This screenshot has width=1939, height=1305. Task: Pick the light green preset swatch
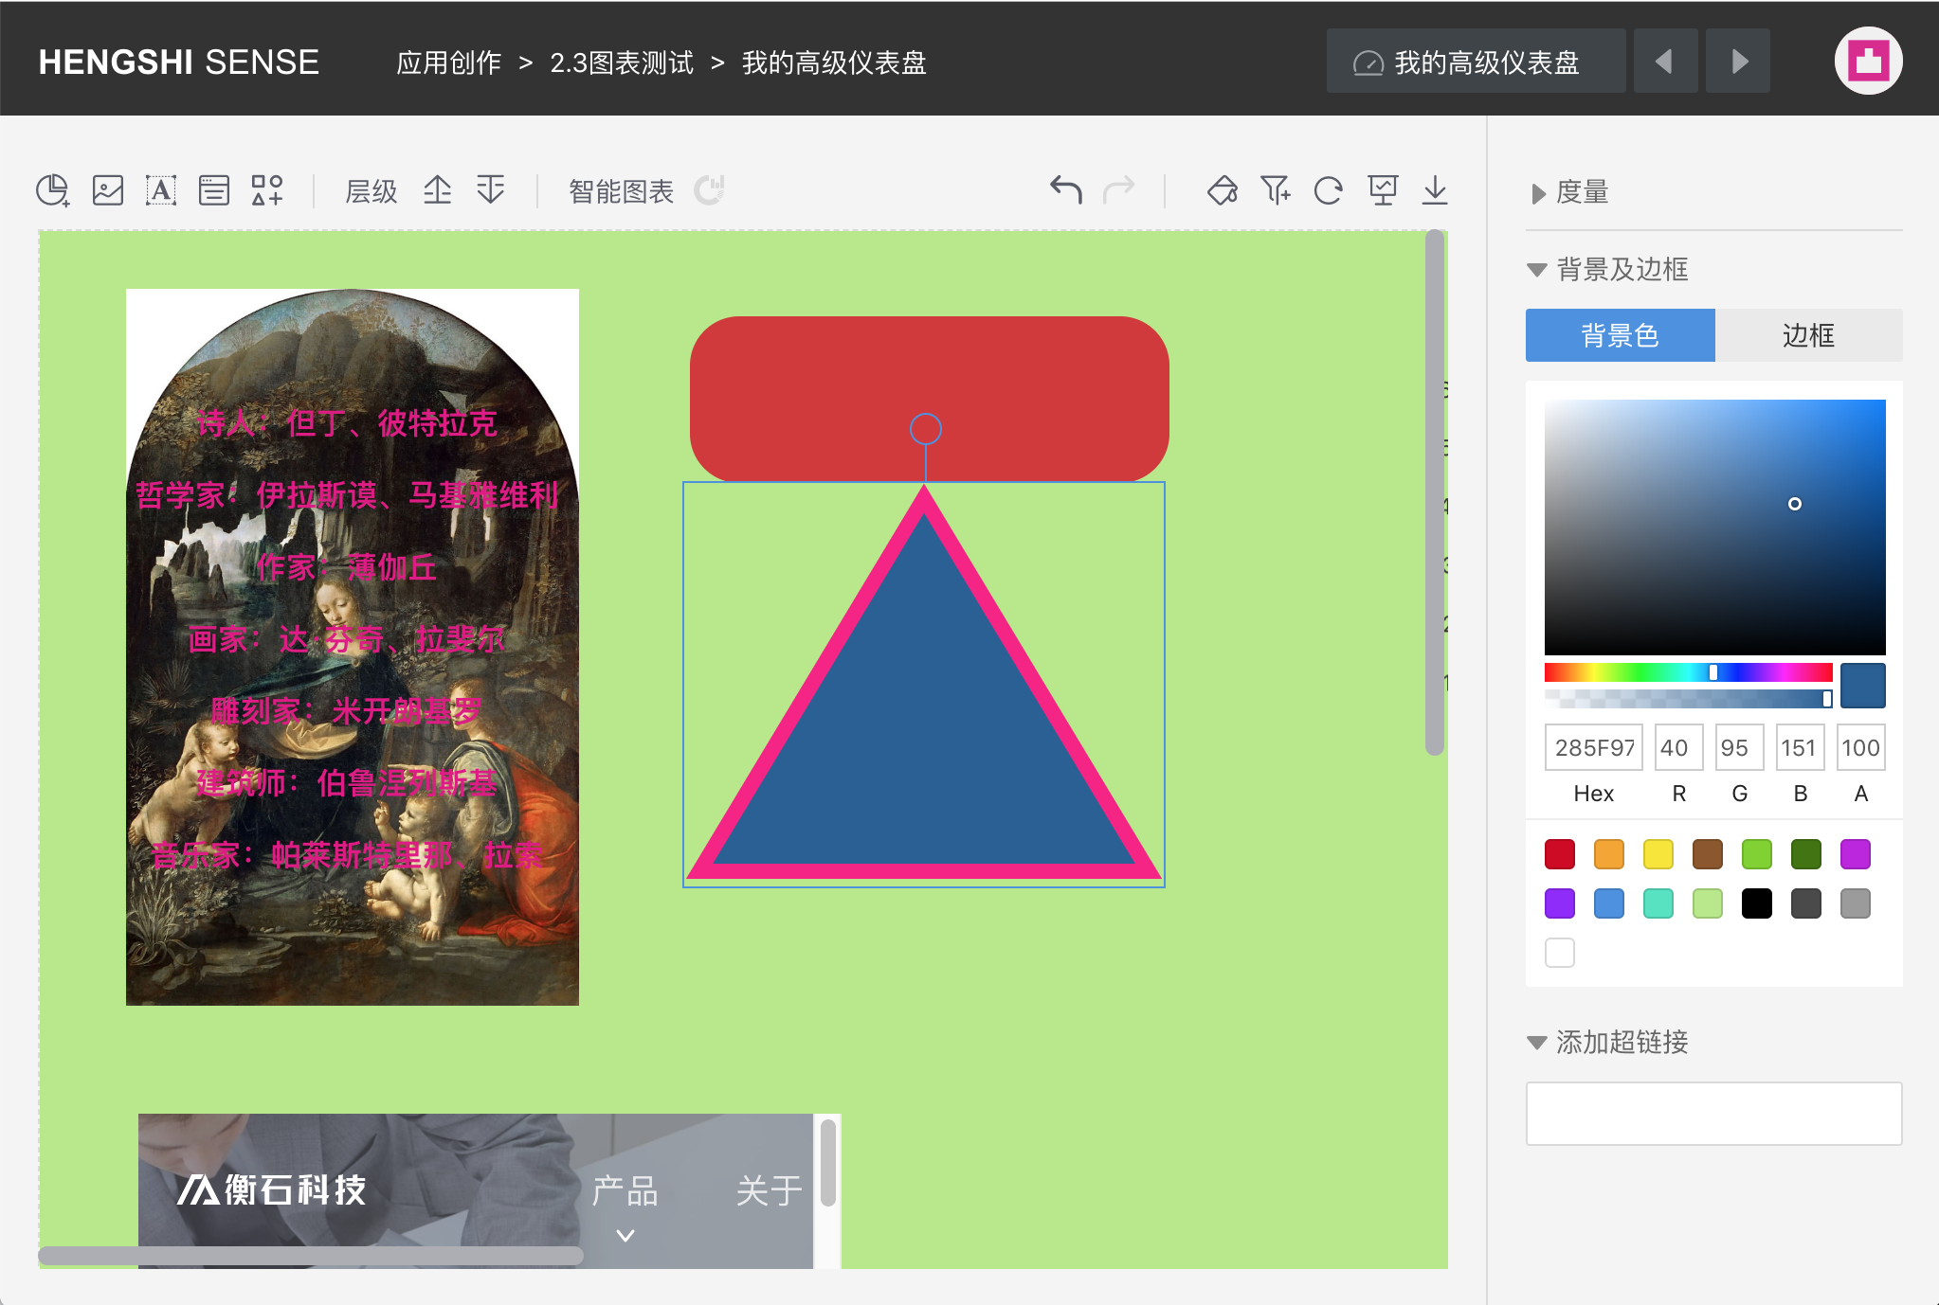pyautogui.click(x=1757, y=854)
